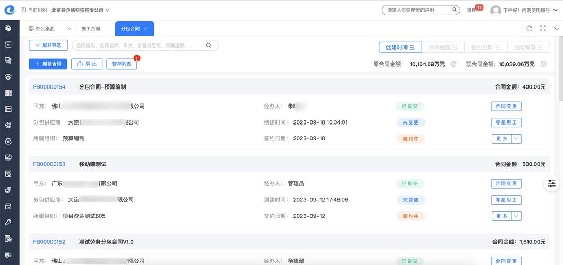Open the document edit icon in sidebar

click(x=8, y=238)
